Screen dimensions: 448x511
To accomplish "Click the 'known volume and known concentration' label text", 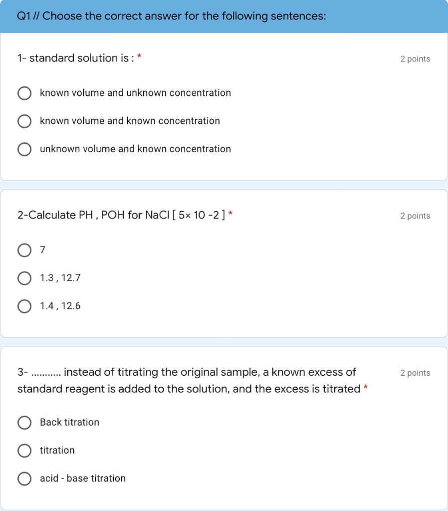I will (130, 121).
